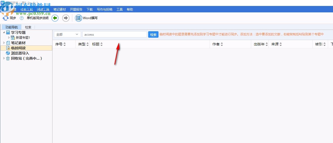This screenshot has height=143, width=333.
Task: Click the 笔记素材 notebook icon
Action: point(8,43)
